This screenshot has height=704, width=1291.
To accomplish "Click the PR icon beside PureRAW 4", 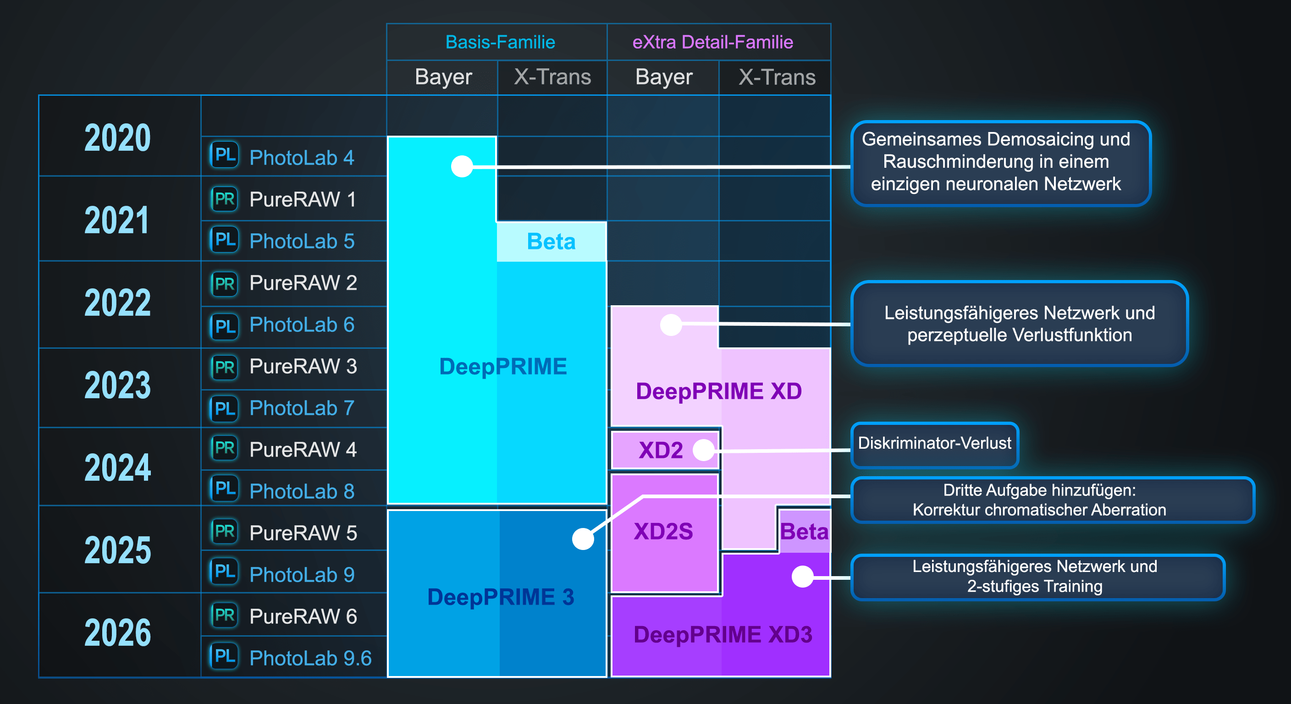I will [x=224, y=448].
